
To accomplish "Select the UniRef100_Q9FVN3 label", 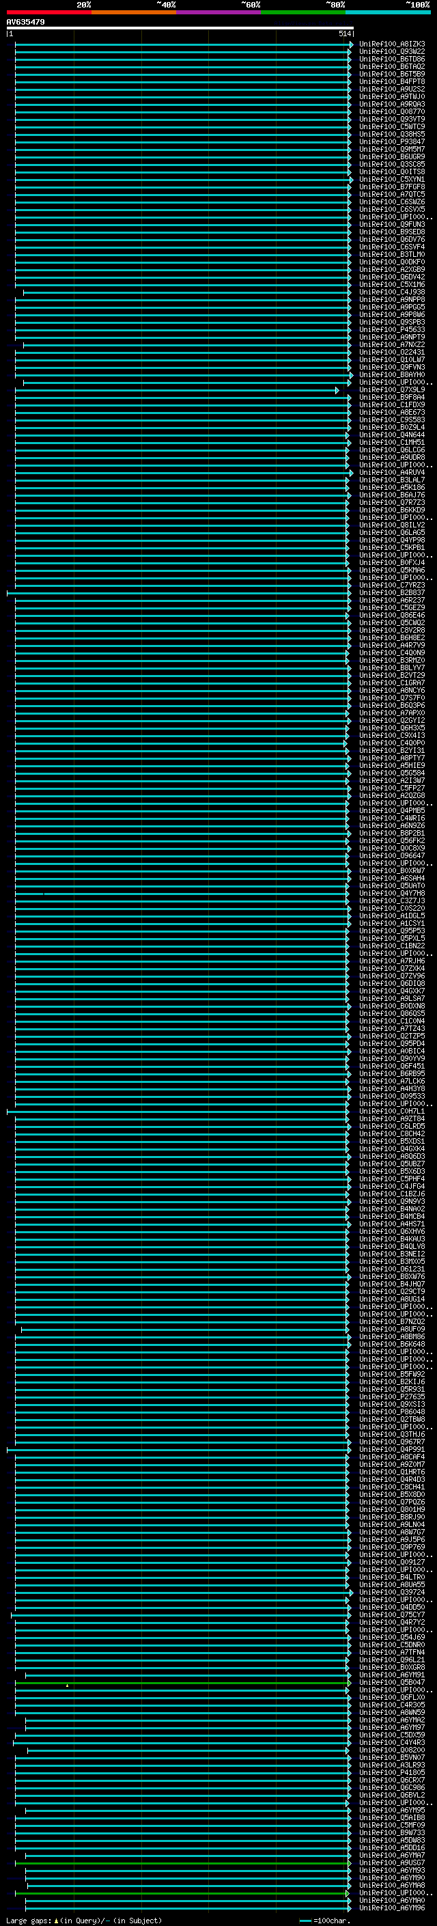I will [392, 367].
